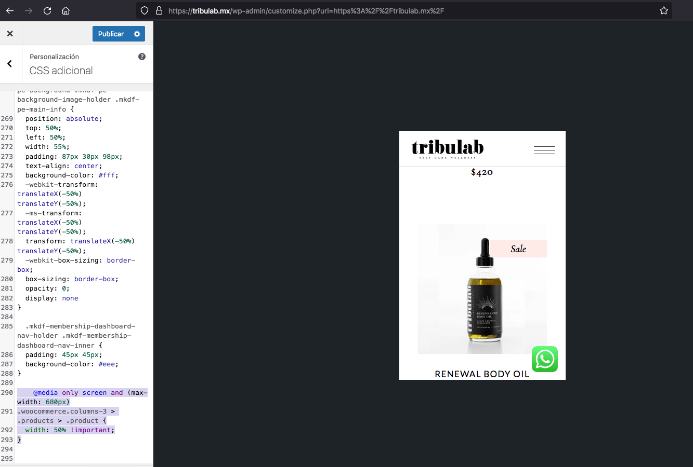Click the 'top: 50%;' line
The width and height of the screenshot is (693, 467).
(x=43, y=128)
